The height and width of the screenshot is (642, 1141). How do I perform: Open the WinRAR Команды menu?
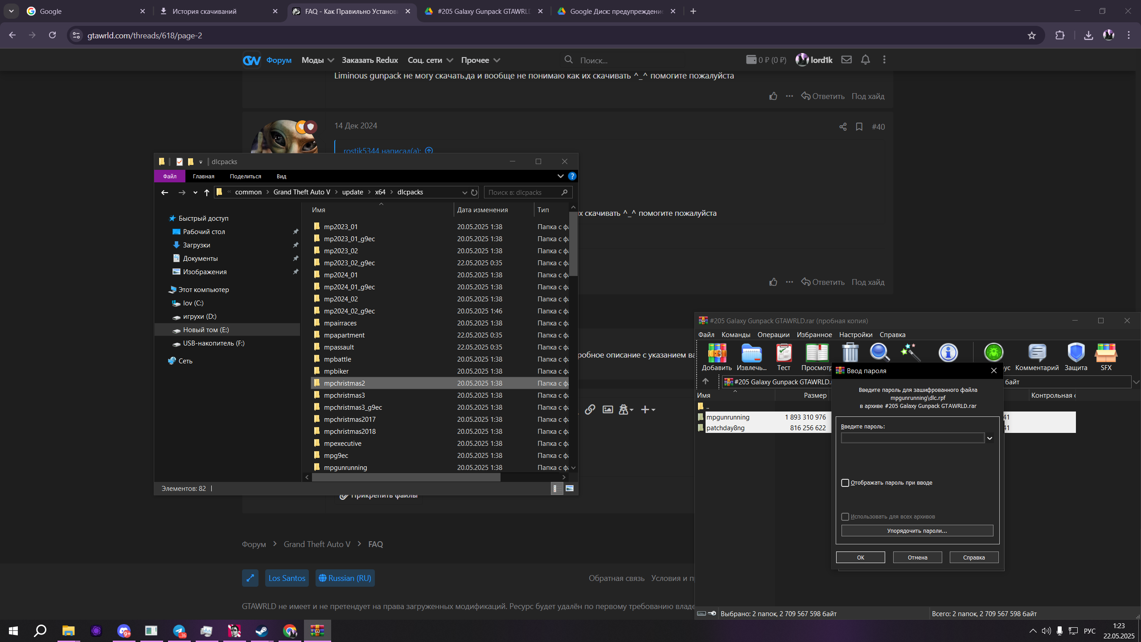(735, 335)
